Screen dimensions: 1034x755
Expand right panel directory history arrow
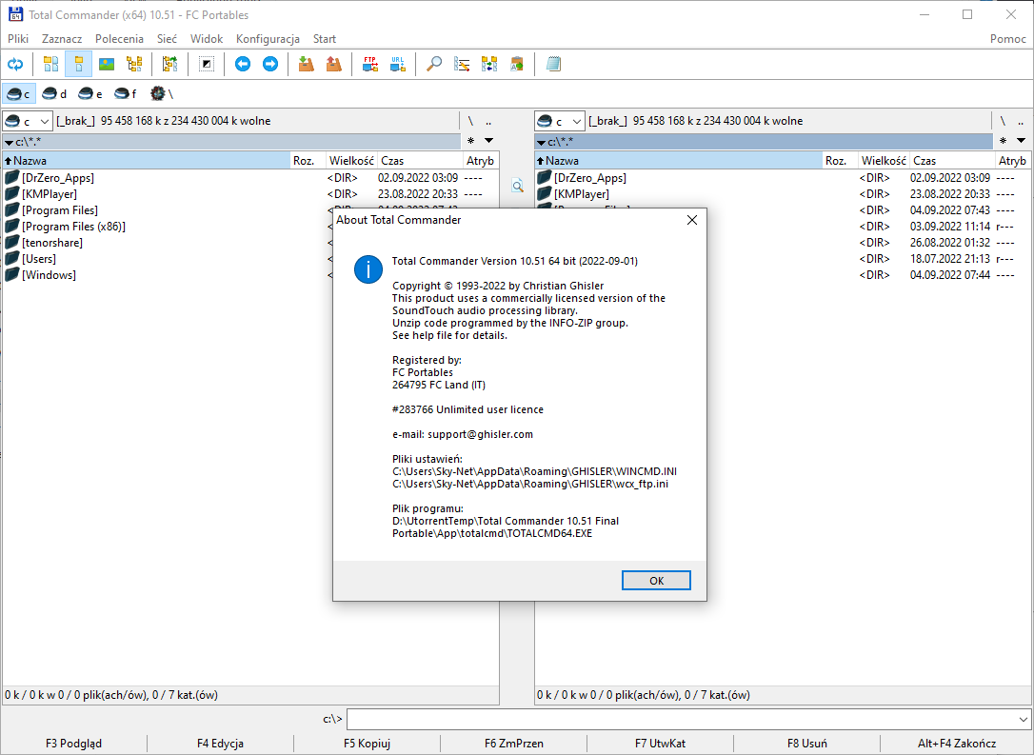click(1021, 141)
